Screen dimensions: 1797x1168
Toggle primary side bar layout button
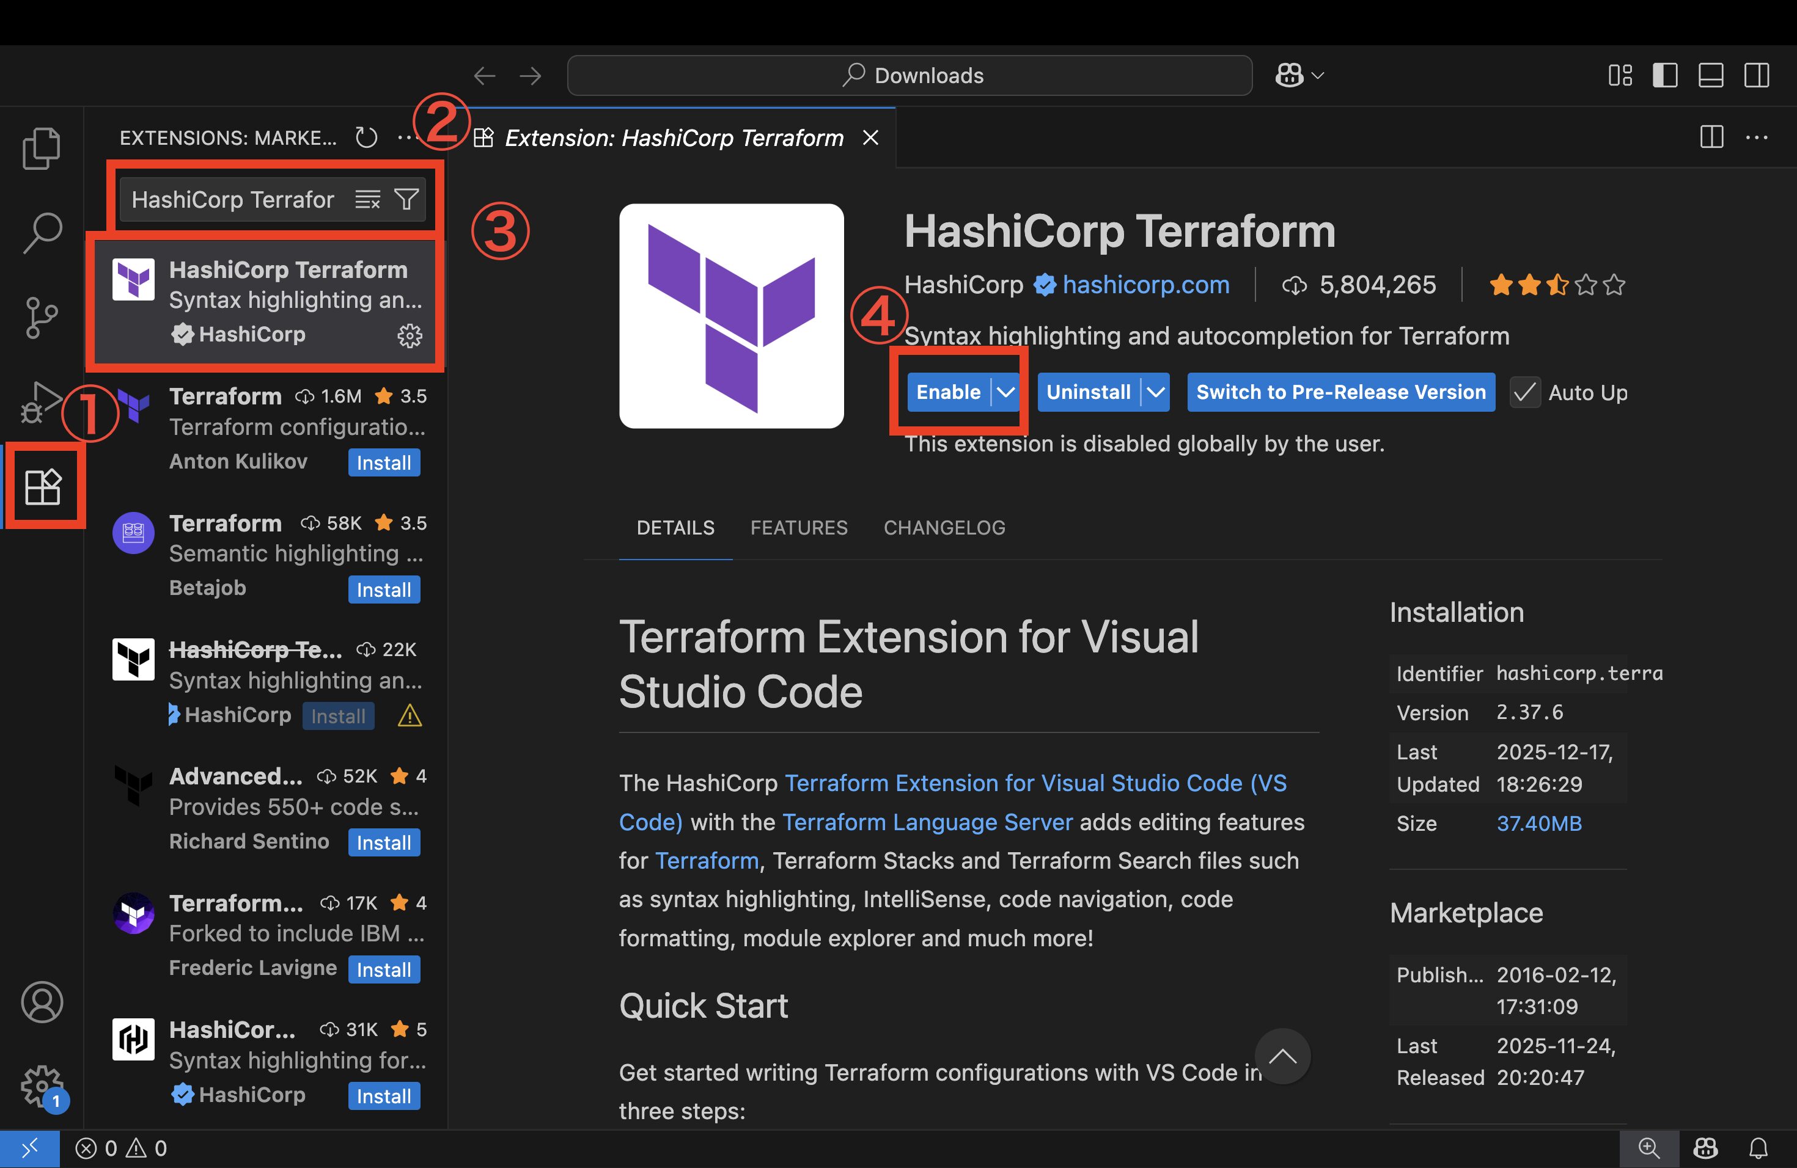click(x=1665, y=76)
